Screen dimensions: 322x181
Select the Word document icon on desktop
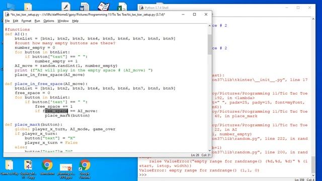pos(85,7)
